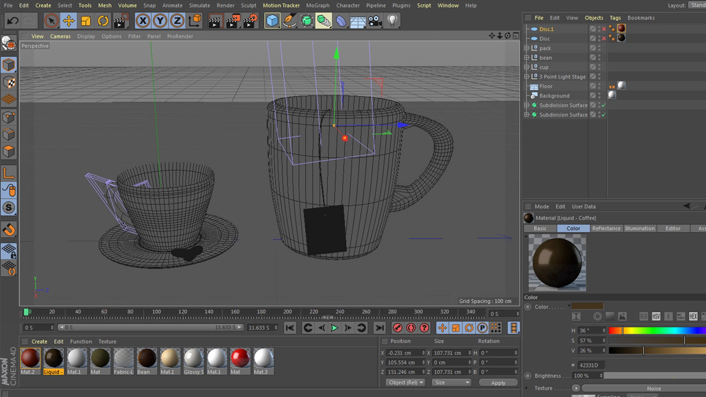Add a Floor environment object

(358, 21)
